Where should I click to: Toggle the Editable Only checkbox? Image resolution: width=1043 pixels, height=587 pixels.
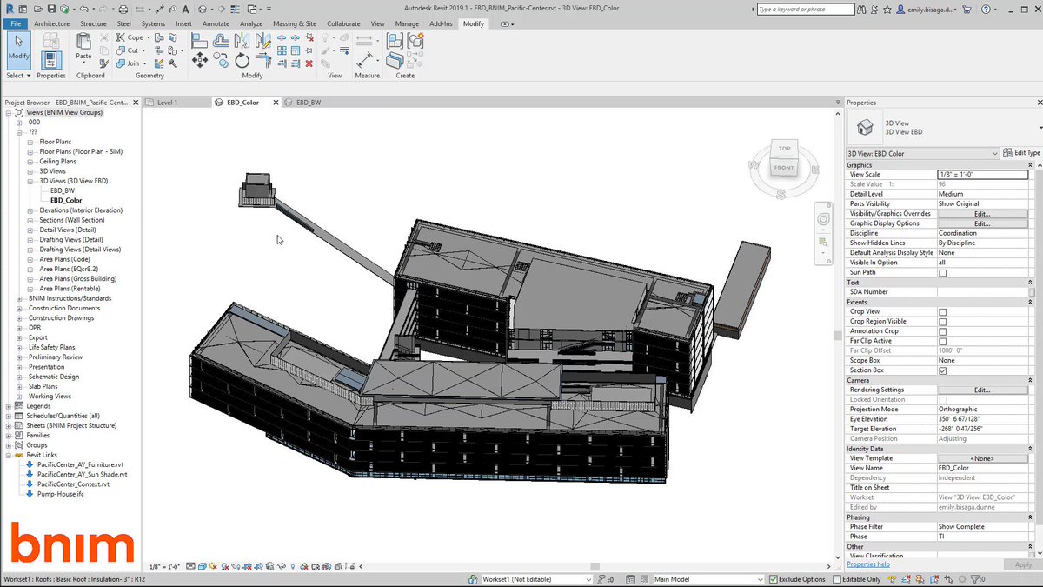[x=838, y=579]
